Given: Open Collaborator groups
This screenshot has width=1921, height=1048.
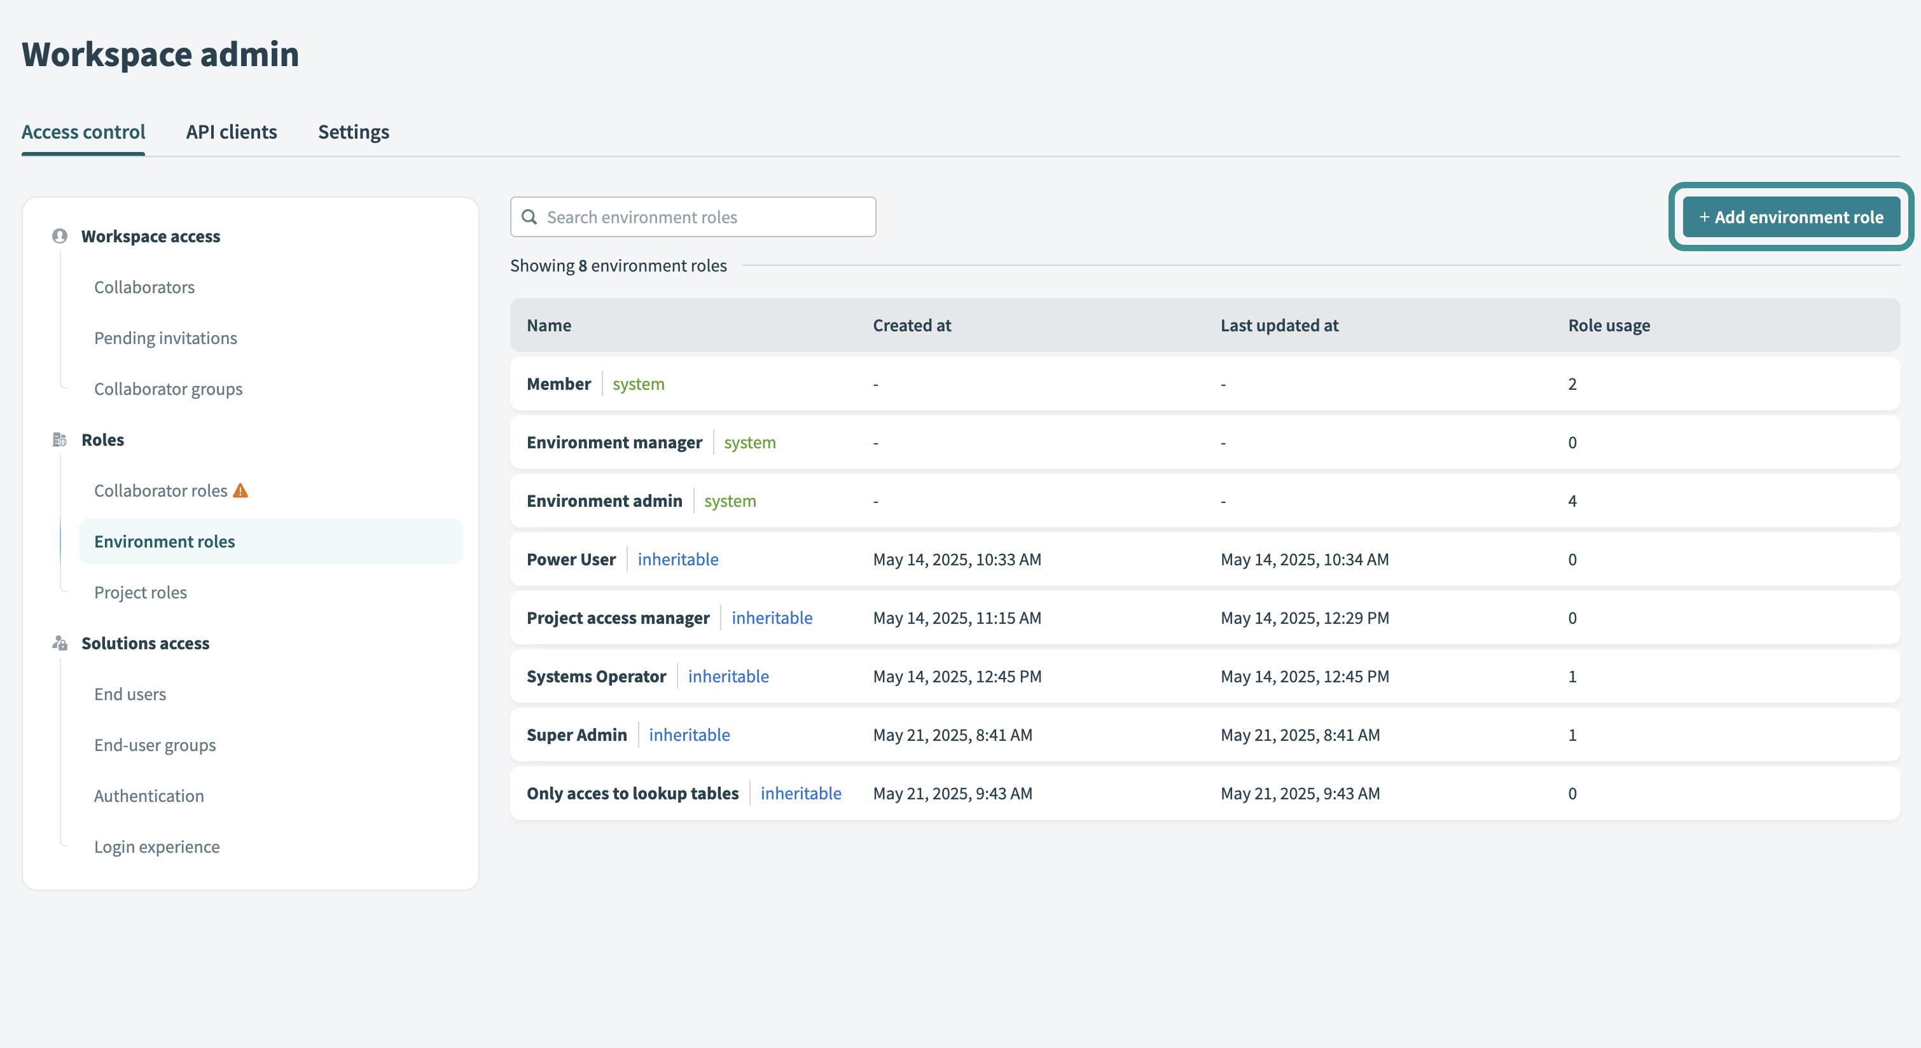Looking at the screenshot, I should point(168,389).
